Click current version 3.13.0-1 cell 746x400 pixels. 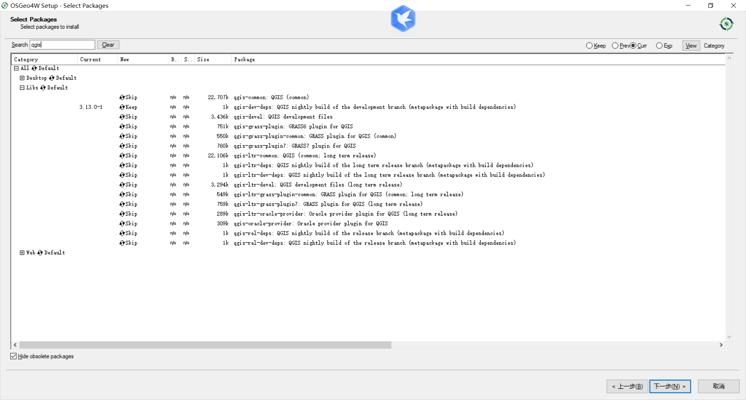tap(91, 107)
